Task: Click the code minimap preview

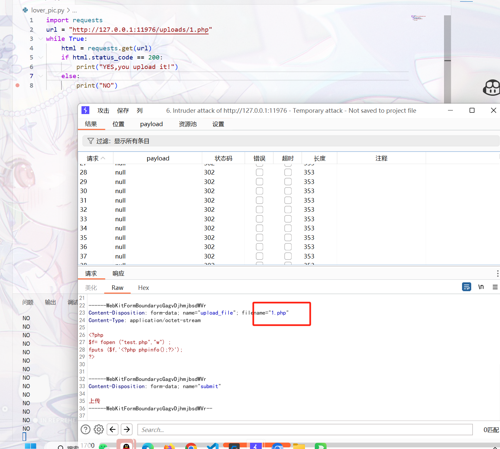Action: (419, 18)
